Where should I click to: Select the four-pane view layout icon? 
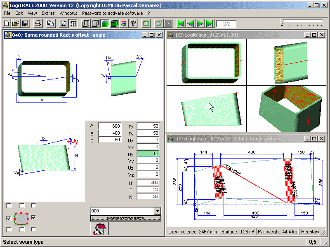coord(73,23)
